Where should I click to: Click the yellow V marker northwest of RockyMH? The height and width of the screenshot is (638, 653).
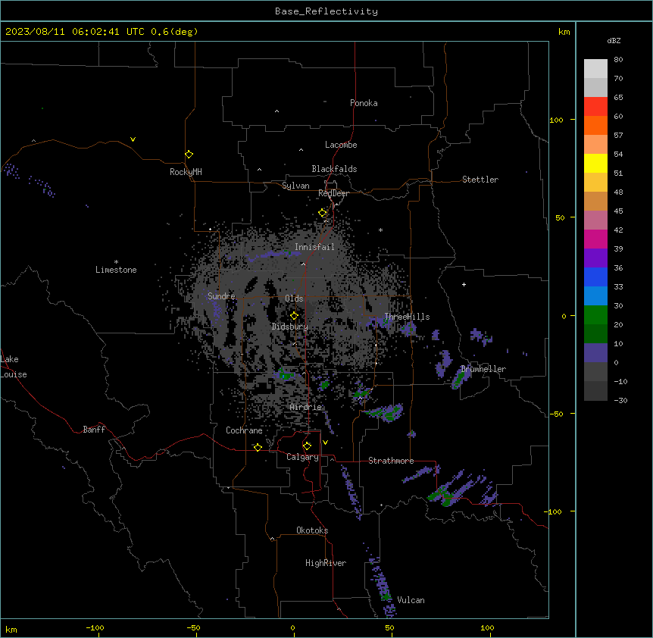tap(133, 139)
